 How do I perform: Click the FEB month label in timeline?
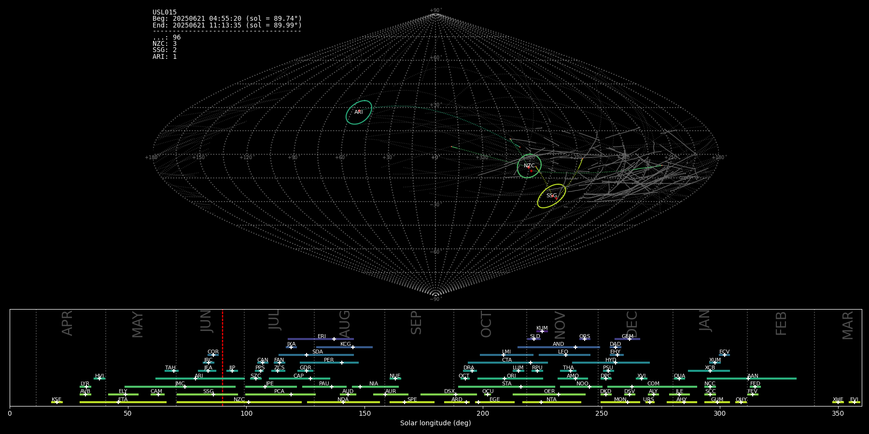tap(781, 324)
